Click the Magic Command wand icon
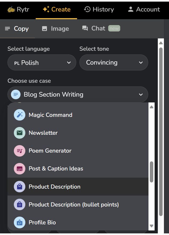This screenshot has height=235, width=169. 19,115
